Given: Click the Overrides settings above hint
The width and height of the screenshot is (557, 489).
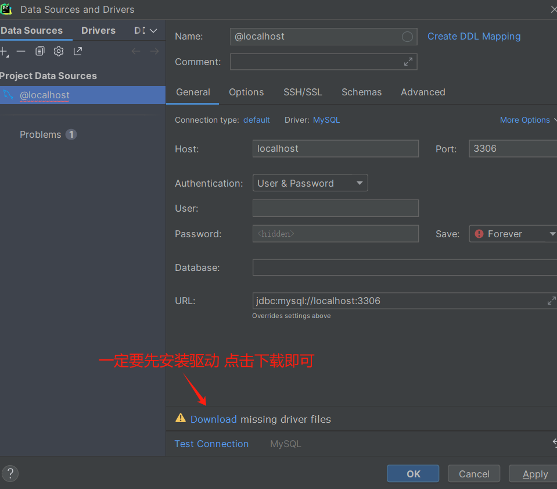Looking at the screenshot, I should click(292, 316).
